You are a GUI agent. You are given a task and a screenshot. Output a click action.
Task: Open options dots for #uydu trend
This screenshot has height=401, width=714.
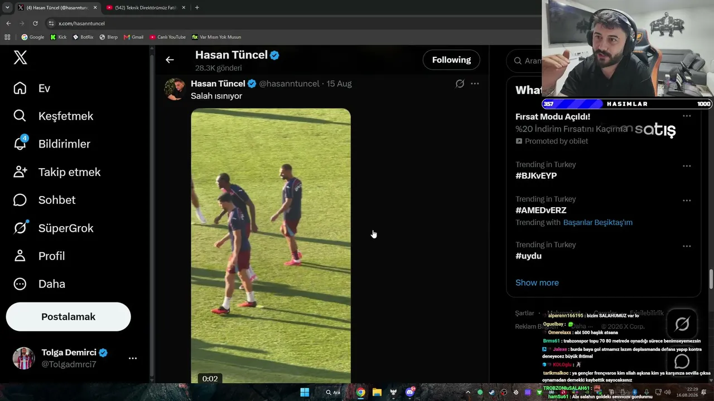click(x=687, y=246)
